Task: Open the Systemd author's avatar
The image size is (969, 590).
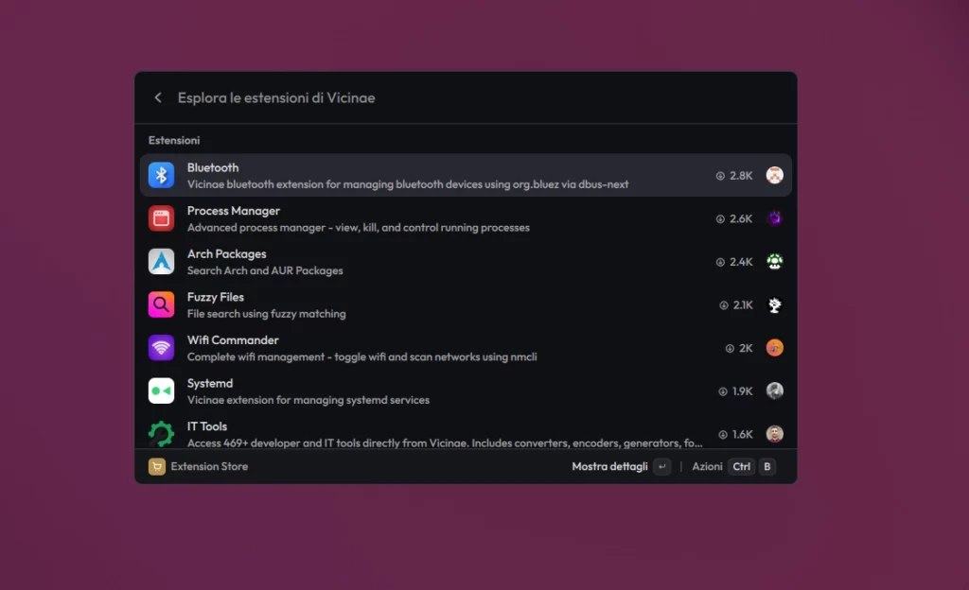Action: click(775, 391)
